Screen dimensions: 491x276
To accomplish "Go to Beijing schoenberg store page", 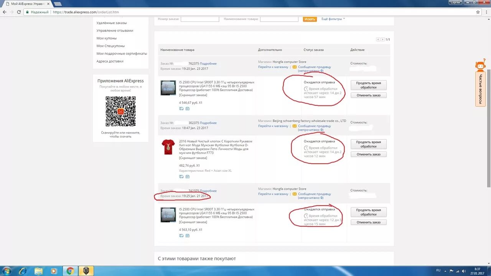I will pyautogui.click(x=273, y=126).
